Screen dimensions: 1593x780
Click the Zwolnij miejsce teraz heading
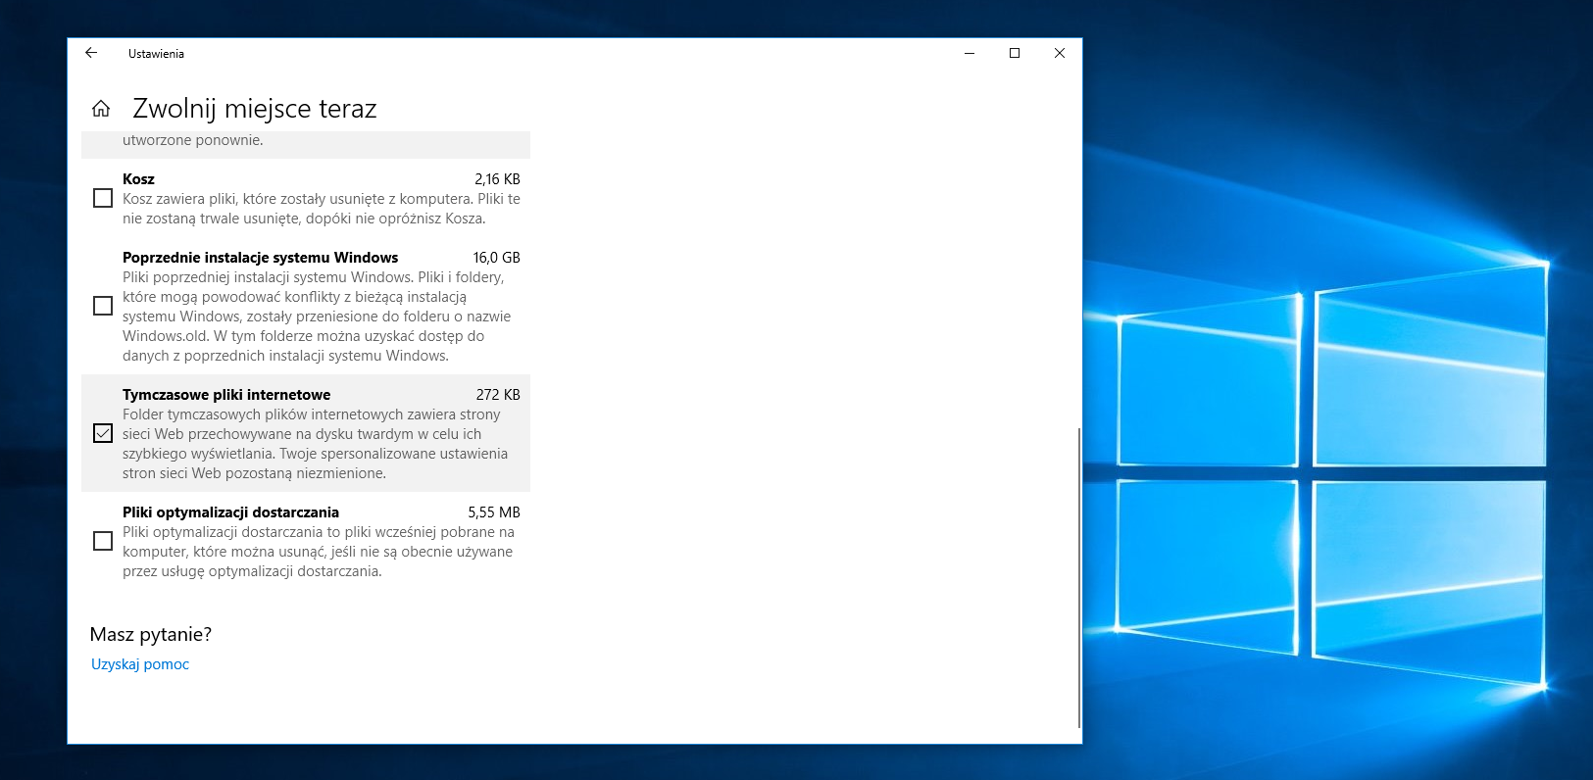coord(255,109)
